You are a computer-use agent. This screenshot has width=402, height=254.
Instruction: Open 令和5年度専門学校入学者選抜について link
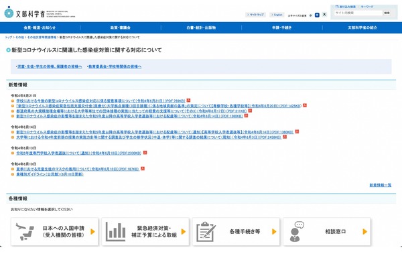point(78,153)
